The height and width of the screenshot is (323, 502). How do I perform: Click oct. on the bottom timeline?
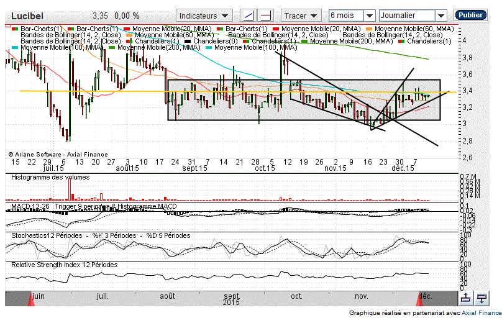click(x=296, y=296)
